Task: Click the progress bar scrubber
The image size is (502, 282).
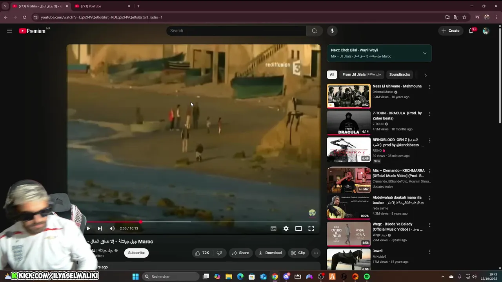Action: (141, 222)
